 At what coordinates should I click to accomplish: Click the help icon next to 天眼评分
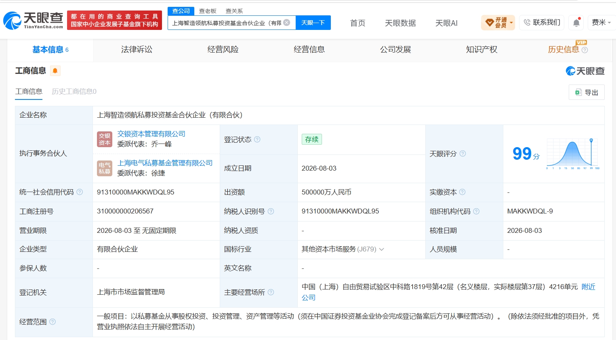pyautogui.click(x=463, y=154)
